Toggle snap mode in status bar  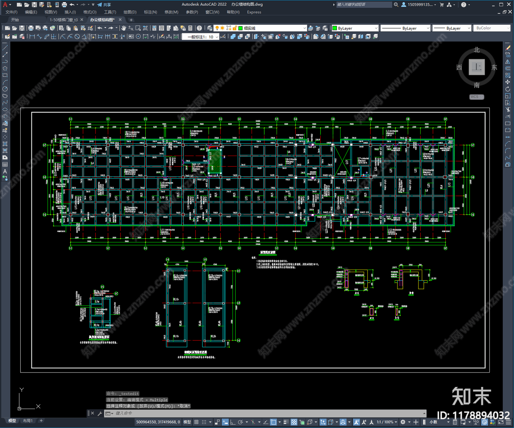pyautogui.click(x=204, y=422)
